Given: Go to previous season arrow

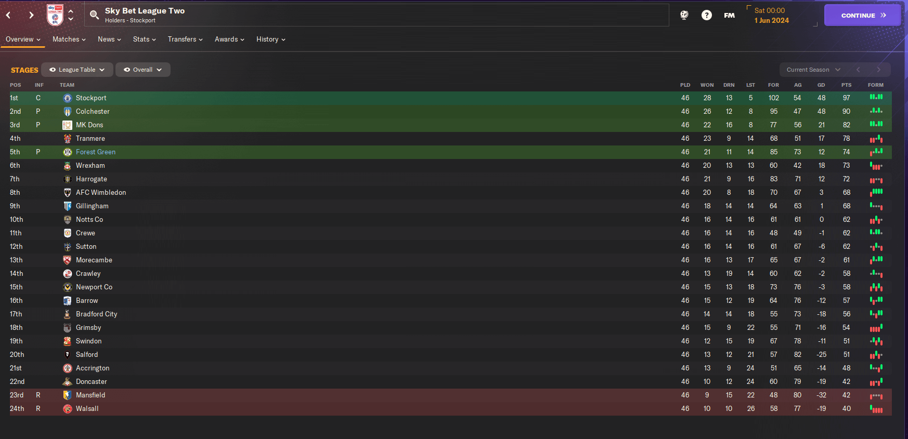Looking at the screenshot, I should click(858, 70).
